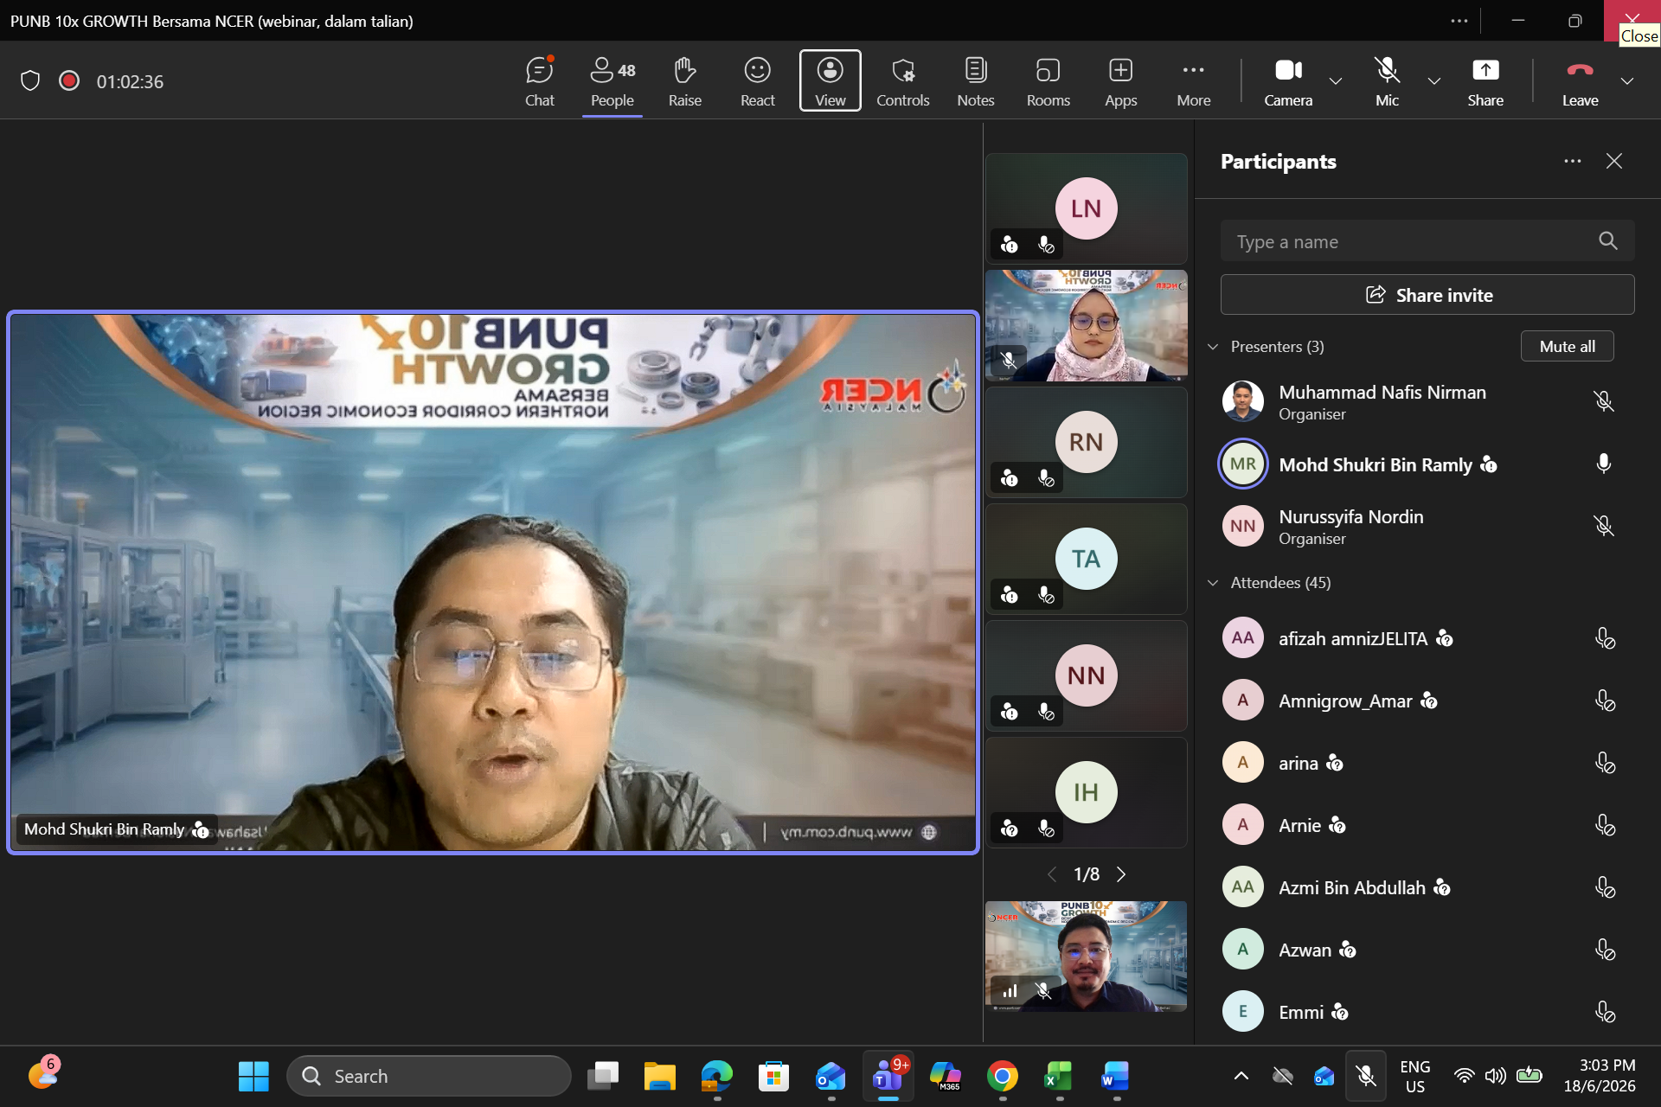Raise your hand in the meeting

pos(684,81)
